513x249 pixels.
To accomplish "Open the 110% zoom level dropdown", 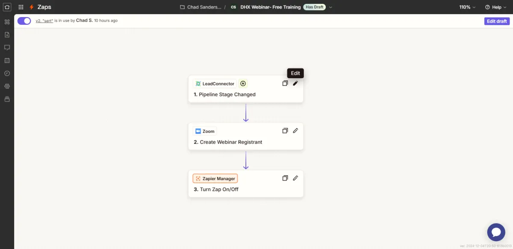I will tap(467, 7).
